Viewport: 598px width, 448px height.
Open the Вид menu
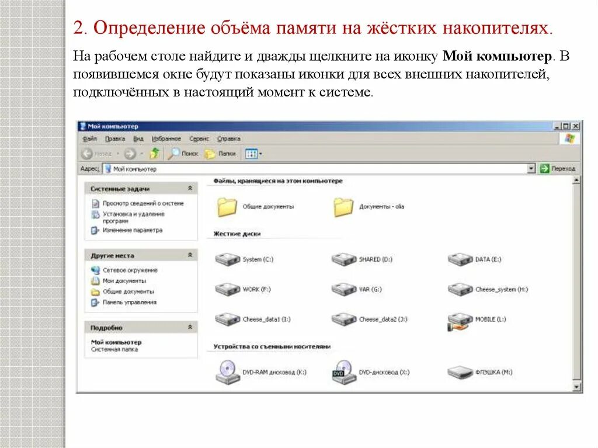pyautogui.click(x=138, y=138)
